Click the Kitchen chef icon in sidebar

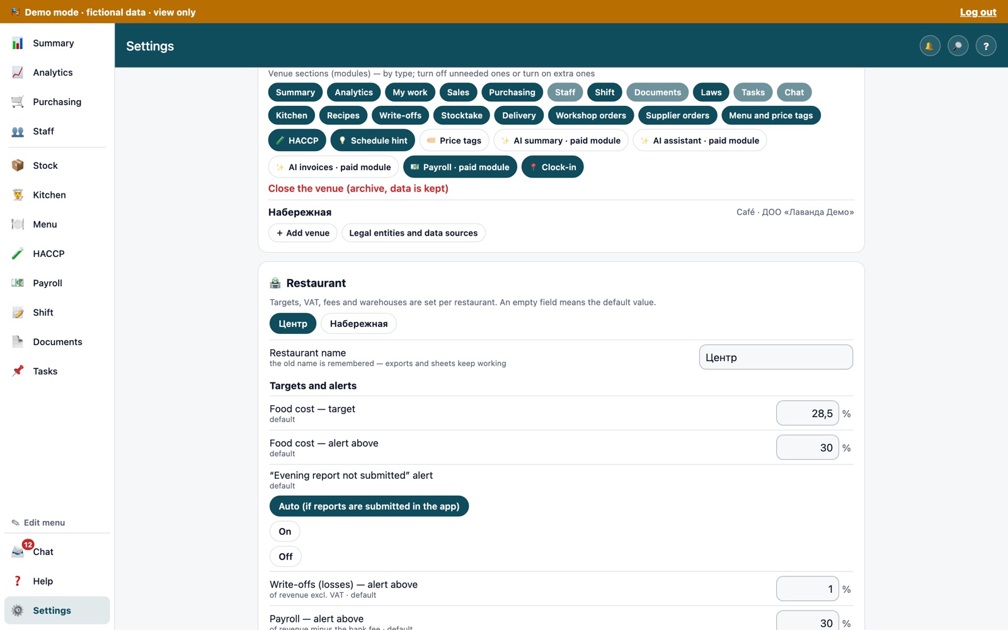pos(18,195)
